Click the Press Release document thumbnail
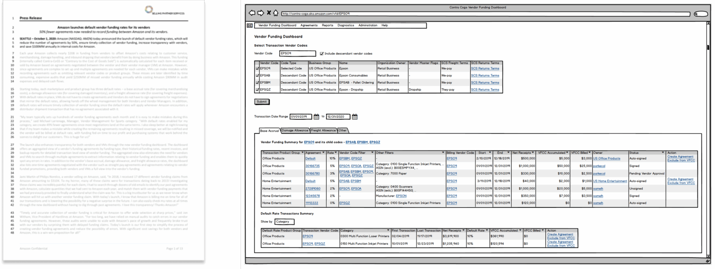Viewport: 715px width, 269px height. pos(104,131)
